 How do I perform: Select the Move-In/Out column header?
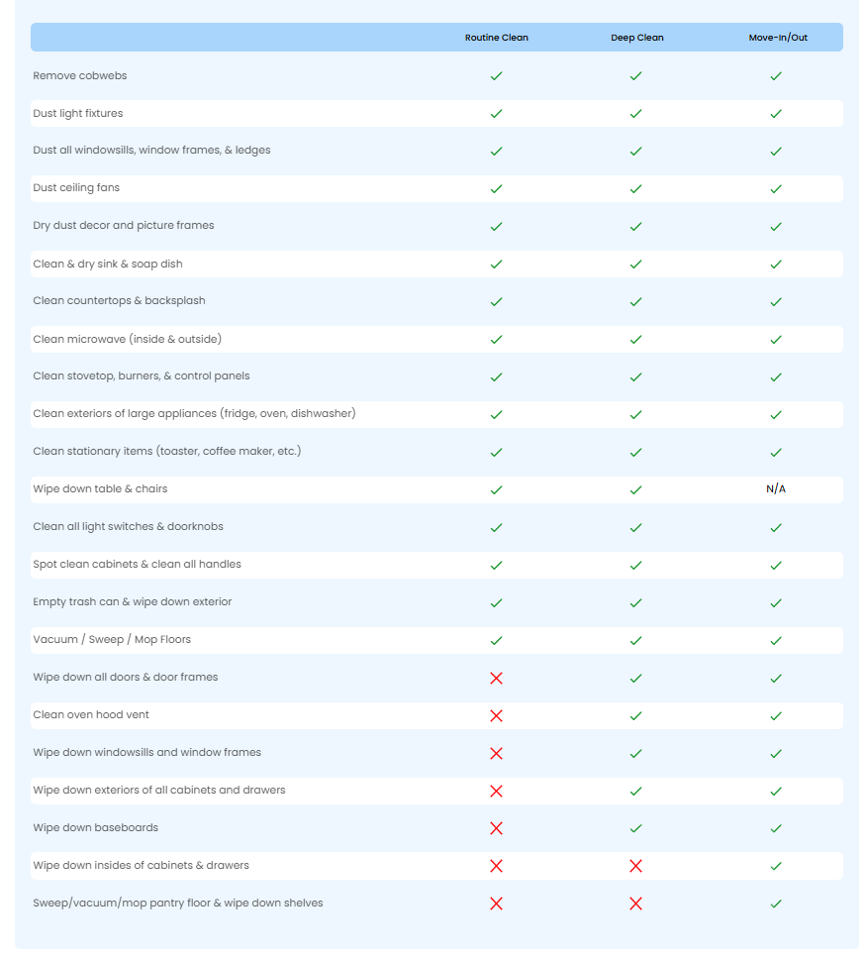(778, 38)
